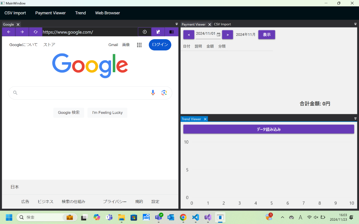Start voice search with microphone icon
The width and height of the screenshot is (359, 224).
click(x=153, y=93)
